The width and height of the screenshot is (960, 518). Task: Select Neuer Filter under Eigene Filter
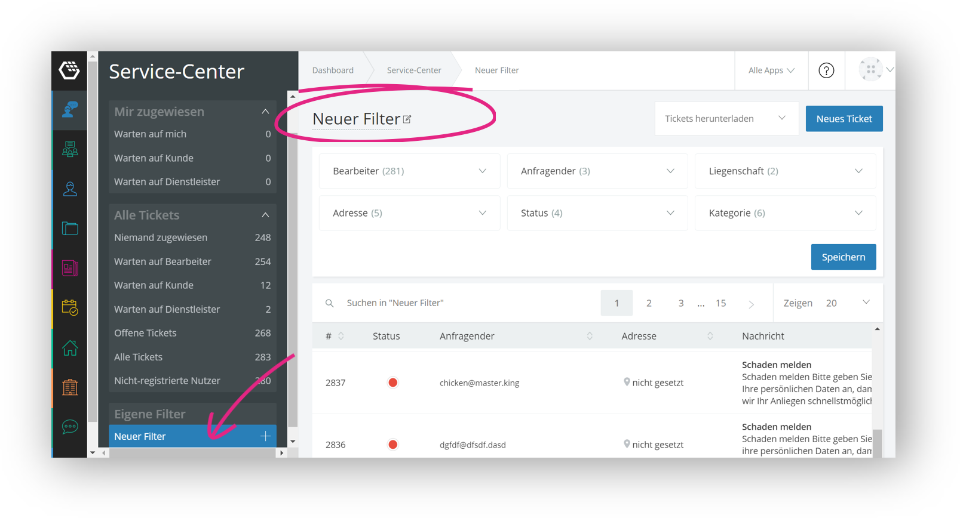[192, 436]
